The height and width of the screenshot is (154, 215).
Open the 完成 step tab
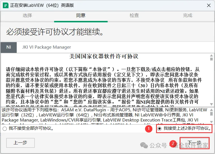tap(188, 16)
